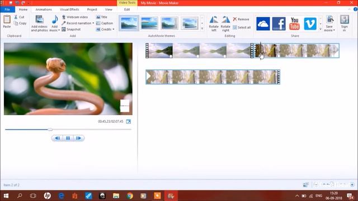Take a Snapshot of the preview
The height and width of the screenshot is (201, 358).
(x=71, y=30)
